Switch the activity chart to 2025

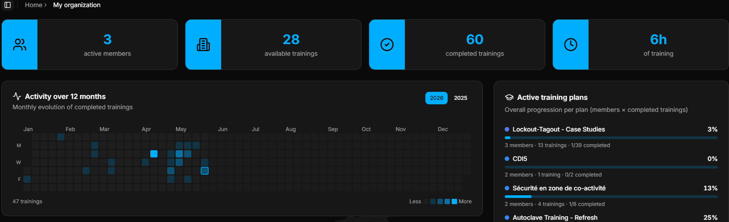coord(461,98)
